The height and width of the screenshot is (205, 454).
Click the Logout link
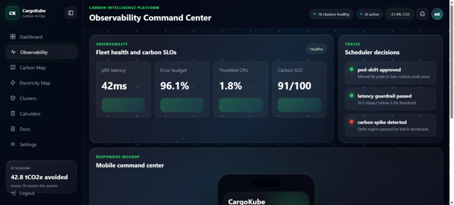tap(23, 193)
